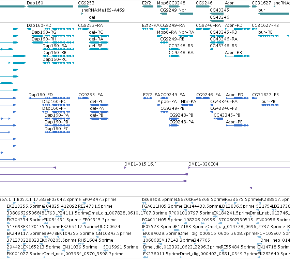
Task: Click EST RE55484.5prime label
Action: (x=238, y=247)
